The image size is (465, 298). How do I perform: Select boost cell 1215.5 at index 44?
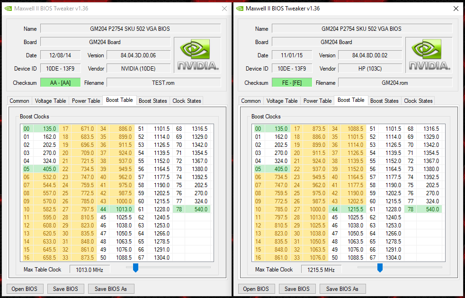coord(354,209)
